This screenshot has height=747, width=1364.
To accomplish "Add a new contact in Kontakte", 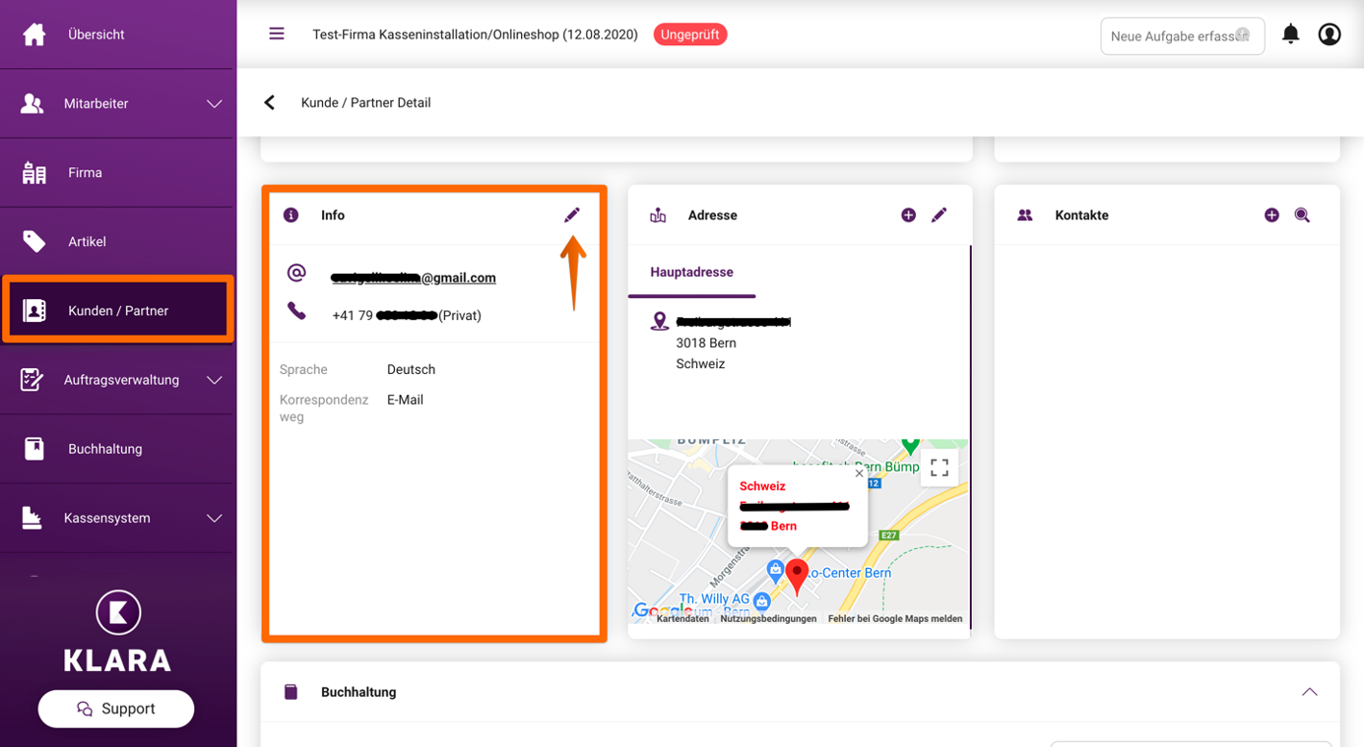I will click(x=1272, y=215).
